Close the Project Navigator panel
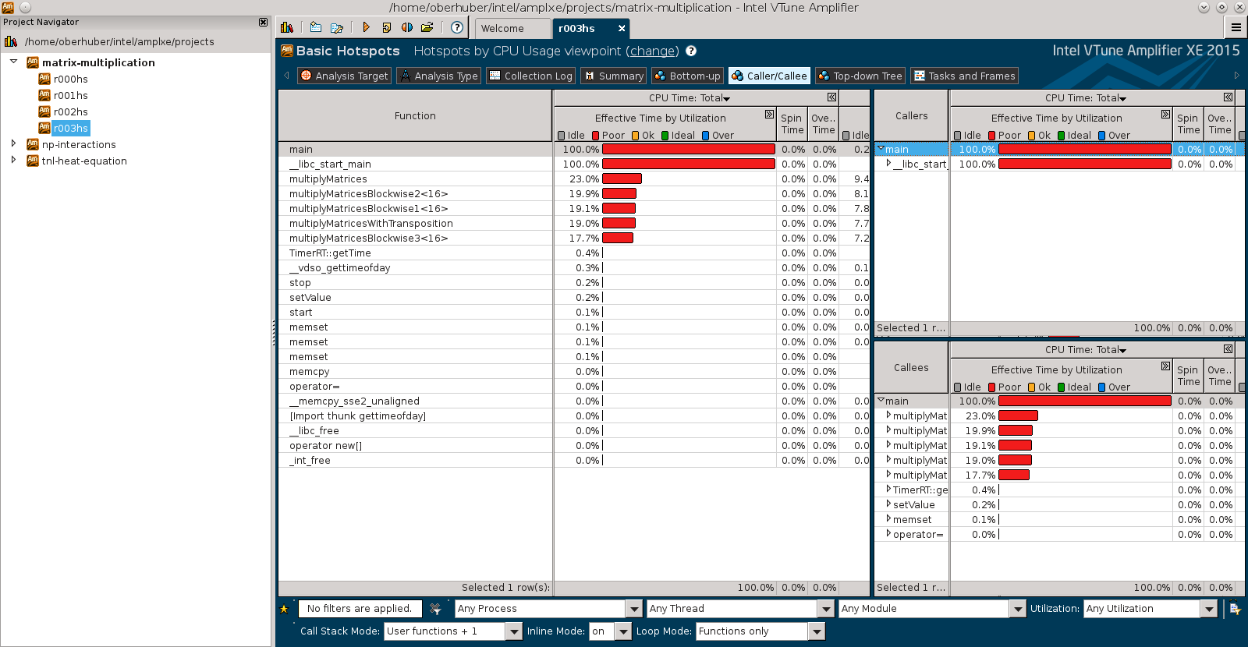1248x647 pixels. (x=263, y=22)
